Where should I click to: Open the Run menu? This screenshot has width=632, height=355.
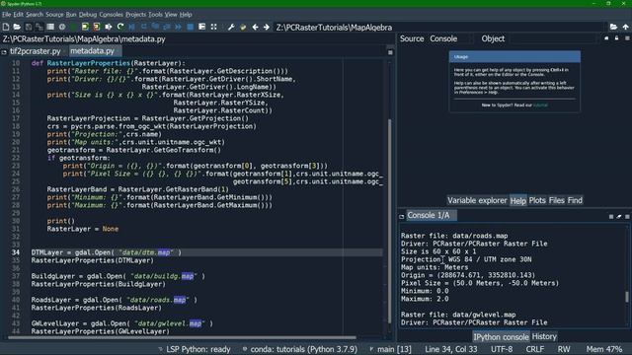pos(71,15)
